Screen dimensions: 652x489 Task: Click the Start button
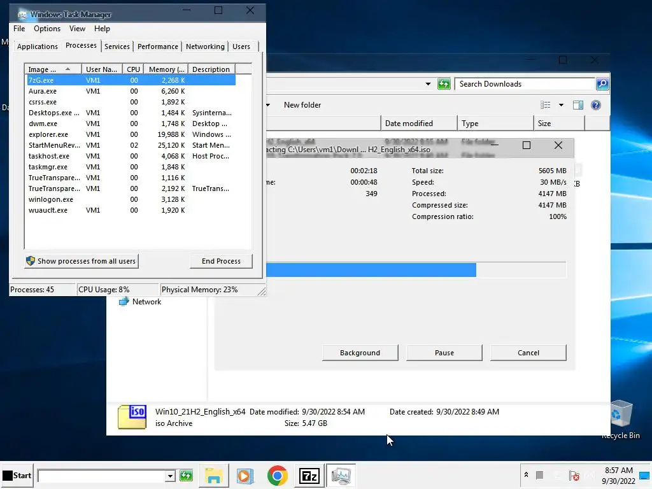click(17, 475)
